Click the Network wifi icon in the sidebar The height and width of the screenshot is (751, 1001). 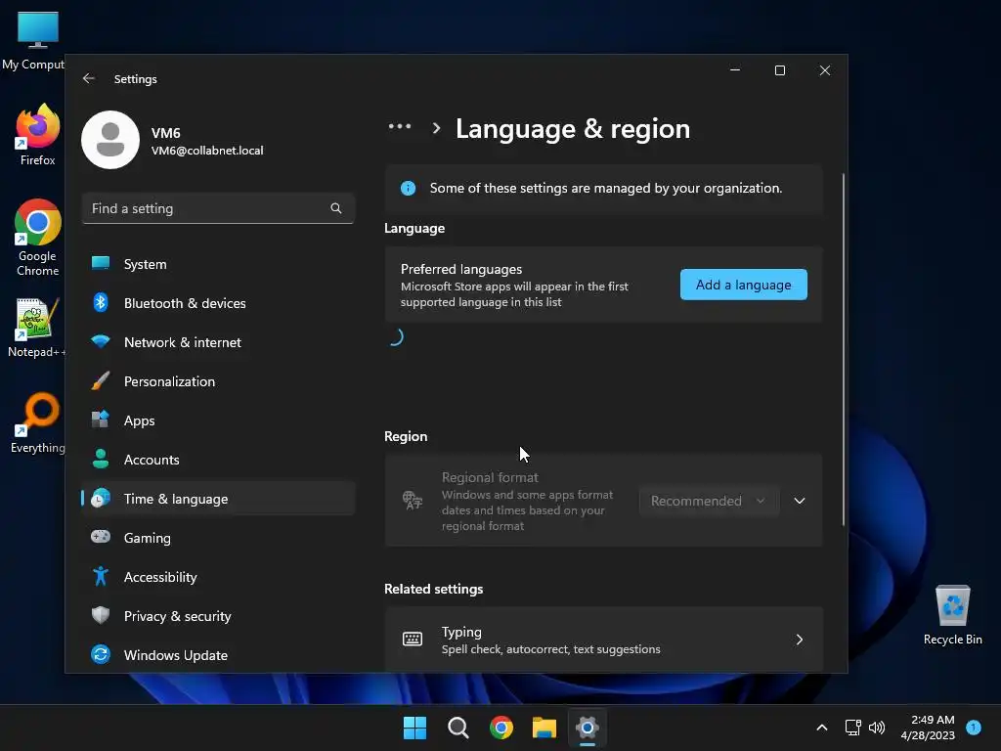[x=101, y=341]
